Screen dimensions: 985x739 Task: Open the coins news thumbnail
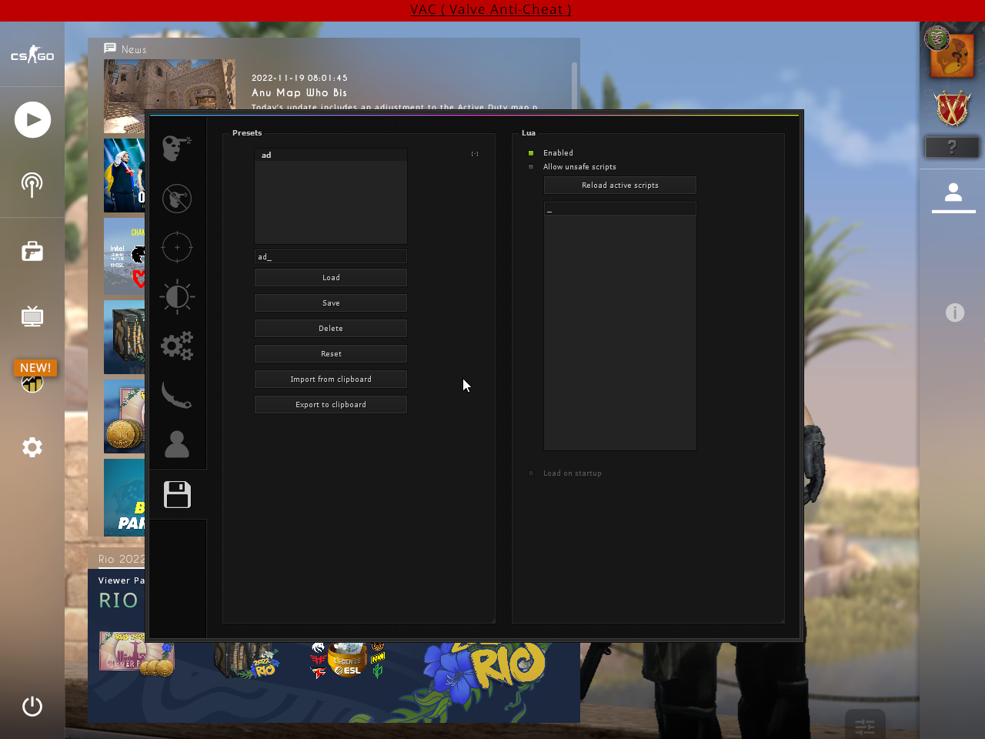[125, 416]
